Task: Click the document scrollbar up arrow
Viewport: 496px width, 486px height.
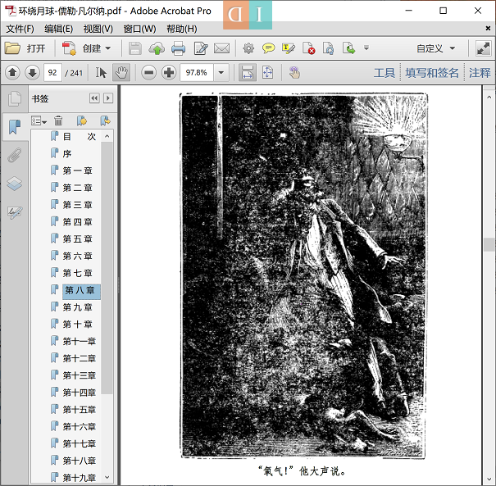Action: [x=489, y=98]
